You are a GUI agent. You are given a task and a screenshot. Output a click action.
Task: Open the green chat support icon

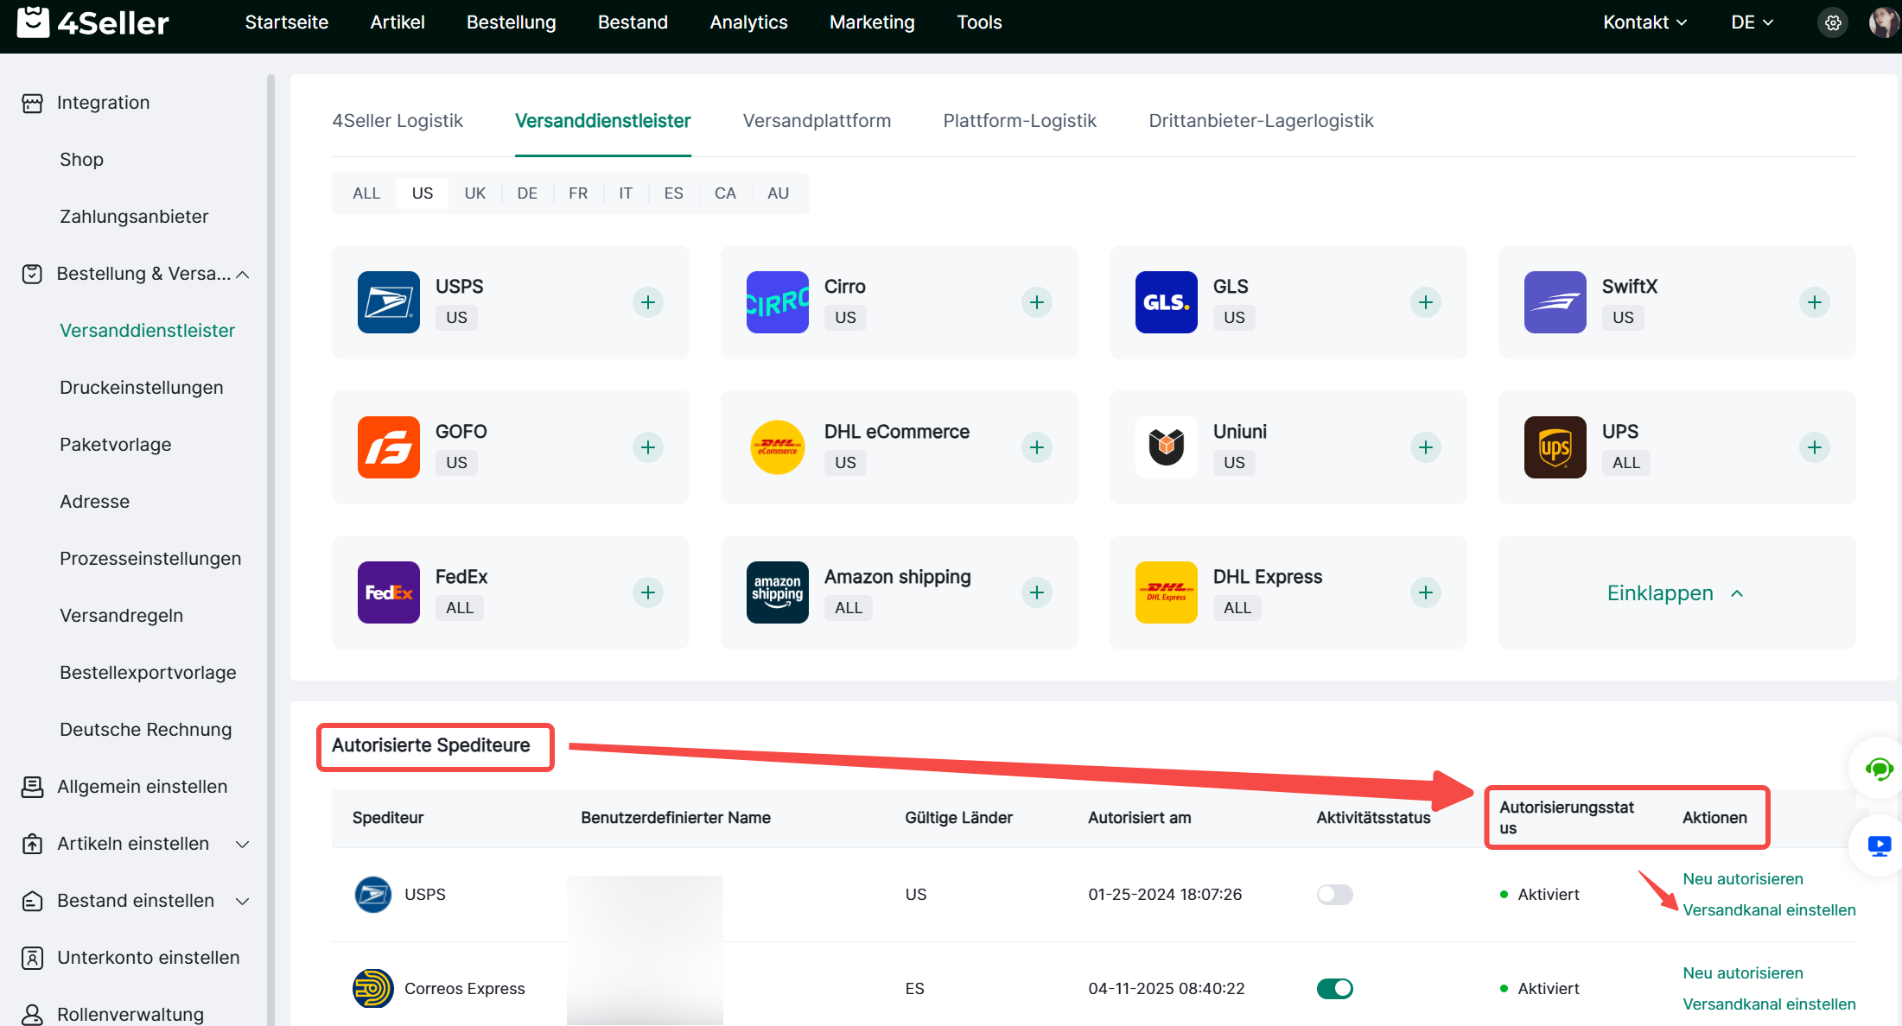tap(1878, 769)
